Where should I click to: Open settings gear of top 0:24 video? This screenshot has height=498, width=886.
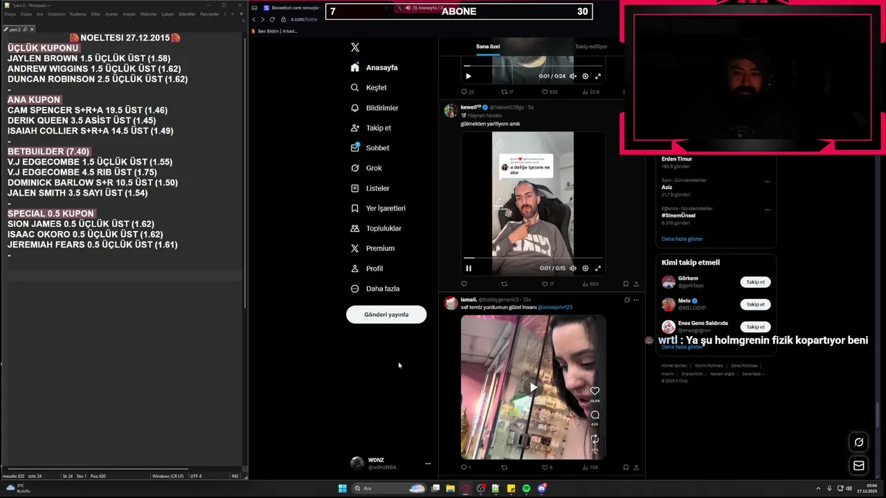point(586,76)
